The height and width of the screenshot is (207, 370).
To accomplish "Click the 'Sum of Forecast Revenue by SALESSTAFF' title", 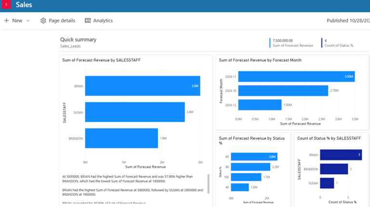I will tap(102, 60).
